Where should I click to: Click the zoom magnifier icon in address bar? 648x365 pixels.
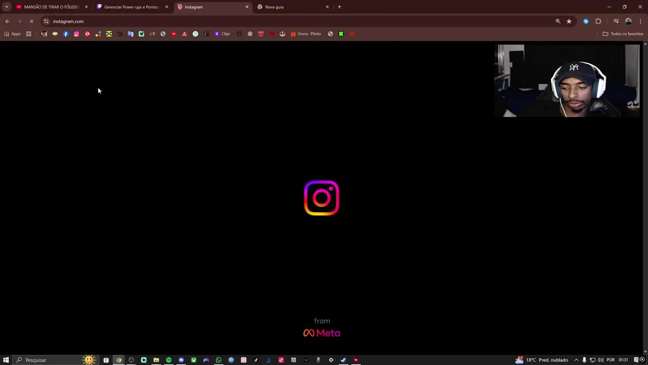pos(558,21)
